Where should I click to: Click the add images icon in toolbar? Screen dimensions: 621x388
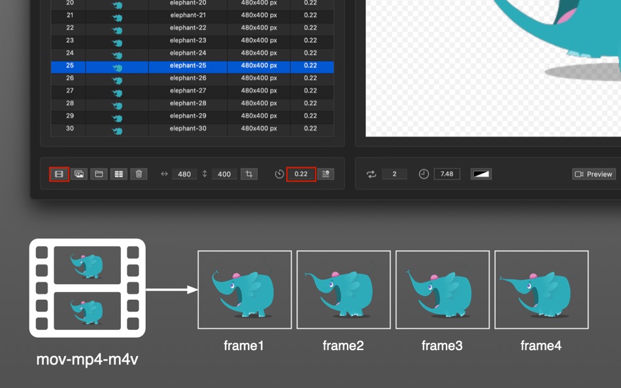(x=79, y=174)
